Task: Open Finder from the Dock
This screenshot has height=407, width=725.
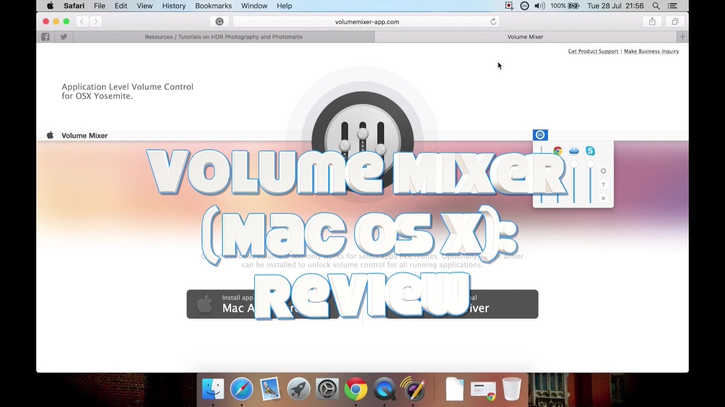Action: pos(214,388)
